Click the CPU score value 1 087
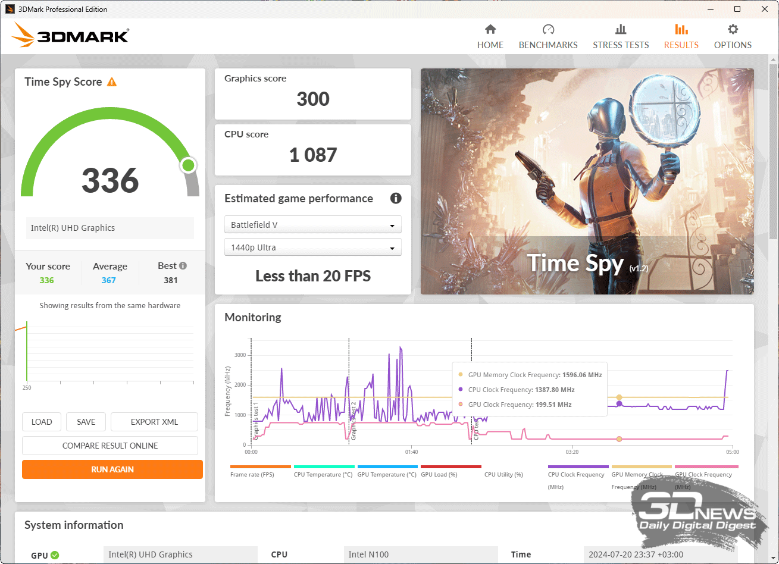This screenshot has height=564, width=779. pyautogui.click(x=313, y=155)
